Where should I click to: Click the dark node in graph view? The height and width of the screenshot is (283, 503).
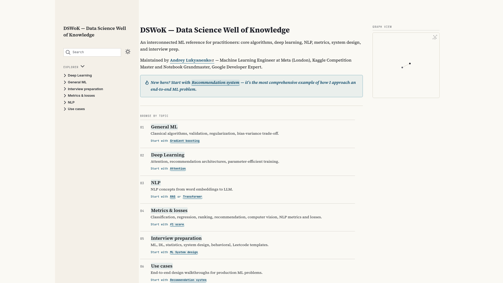click(410, 63)
